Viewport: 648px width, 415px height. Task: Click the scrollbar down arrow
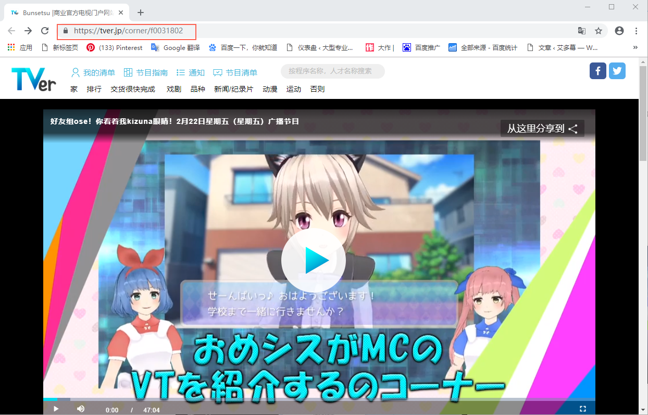pos(643,411)
